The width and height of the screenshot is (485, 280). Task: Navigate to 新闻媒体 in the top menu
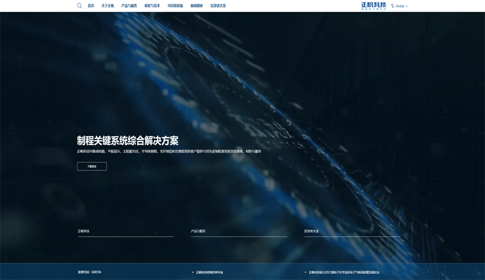(196, 6)
